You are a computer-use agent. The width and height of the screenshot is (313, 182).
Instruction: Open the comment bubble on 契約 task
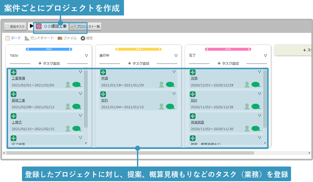170,107
